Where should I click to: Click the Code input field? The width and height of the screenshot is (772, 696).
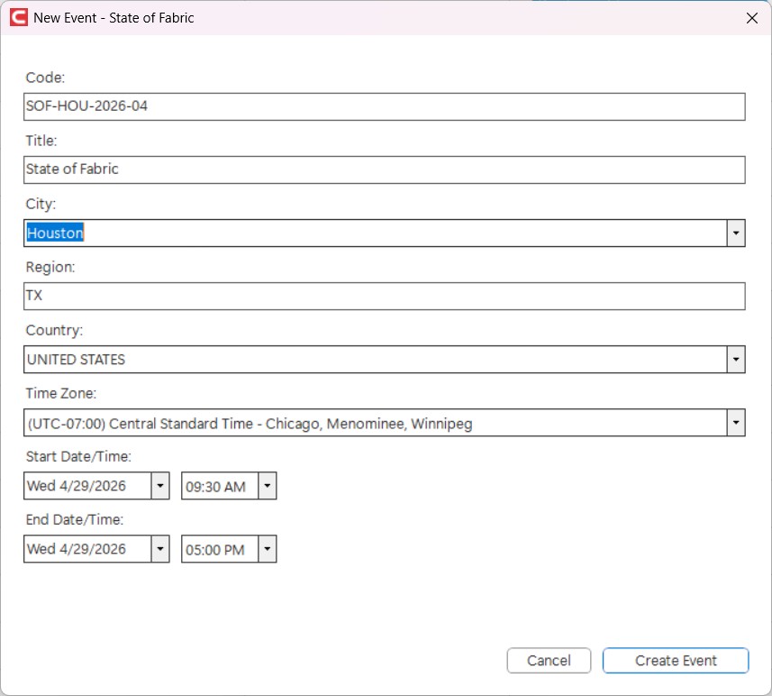[384, 106]
